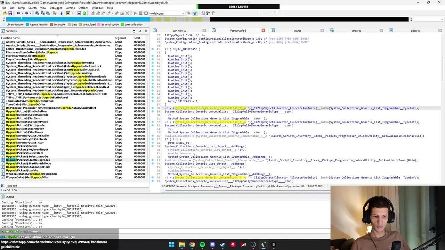Open Spotify from the taskbar
This screenshot has height=250, width=445.
(202, 244)
